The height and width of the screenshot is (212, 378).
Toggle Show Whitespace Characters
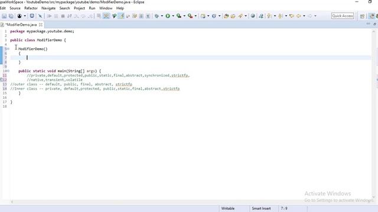148,16
